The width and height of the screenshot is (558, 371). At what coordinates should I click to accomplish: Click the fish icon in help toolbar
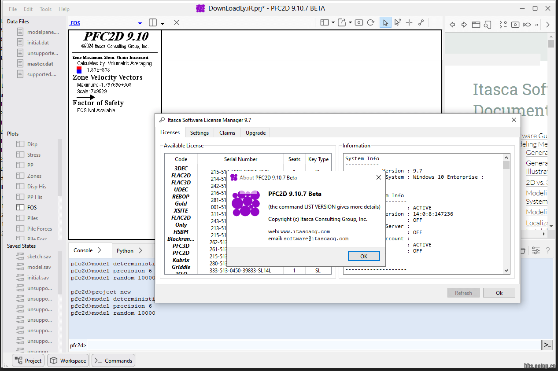pos(527,25)
